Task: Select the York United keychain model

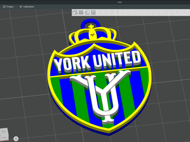Action: coord(99,78)
